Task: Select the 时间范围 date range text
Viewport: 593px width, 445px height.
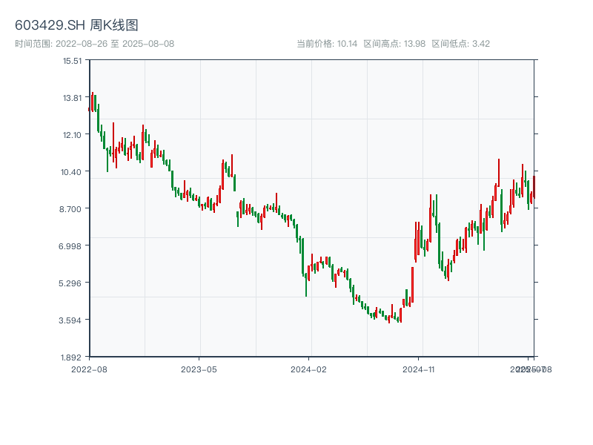Action: (94, 44)
